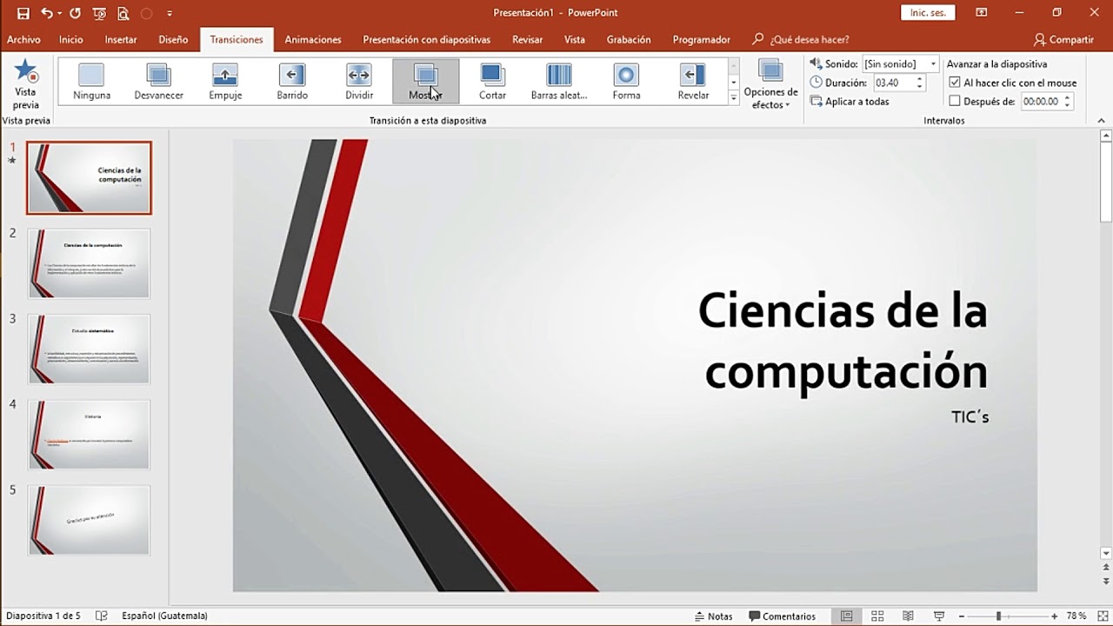Switch to the Inicio tab
Image resolution: width=1113 pixels, height=626 pixels.
tap(71, 39)
